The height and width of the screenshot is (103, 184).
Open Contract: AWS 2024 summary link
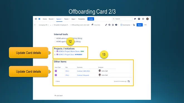point(83,71)
